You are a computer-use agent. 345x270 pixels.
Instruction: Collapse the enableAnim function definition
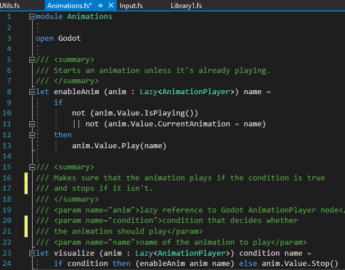pos(31,92)
